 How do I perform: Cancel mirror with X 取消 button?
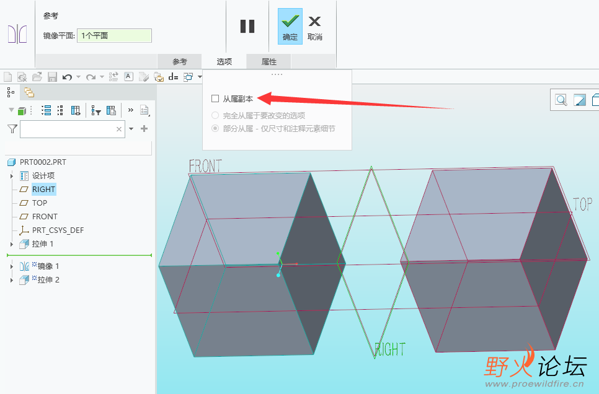point(315,27)
